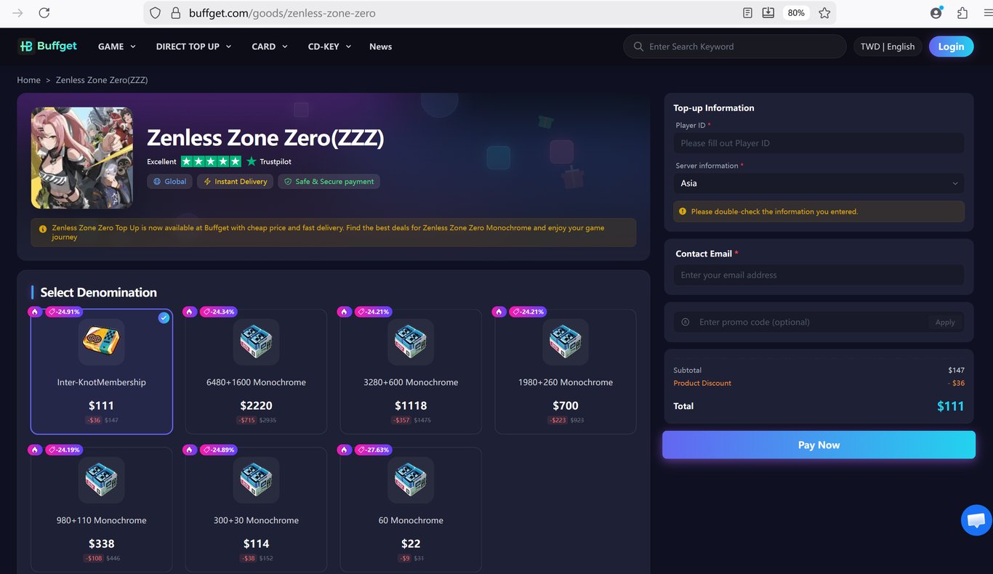Open the browser account profile icon
Image resolution: width=993 pixels, height=574 pixels.
click(936, 13)
